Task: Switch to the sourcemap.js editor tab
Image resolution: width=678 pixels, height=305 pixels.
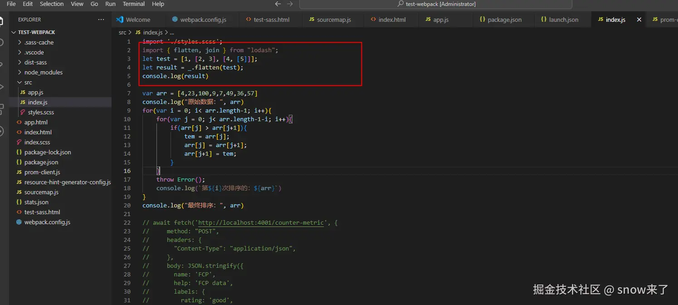Action: pos(333,20)
